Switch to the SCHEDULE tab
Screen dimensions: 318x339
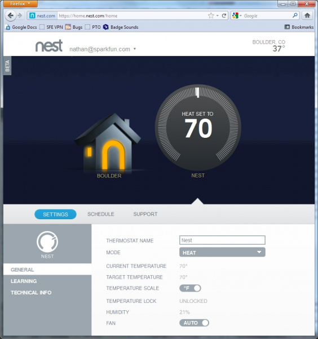pos(101,214)
